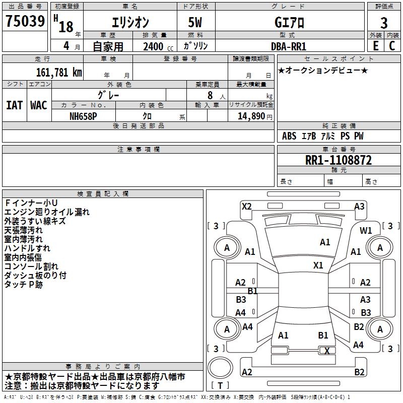403x403 pixels.
Task: Click the A1 mark on the hood
Action: 325,242
